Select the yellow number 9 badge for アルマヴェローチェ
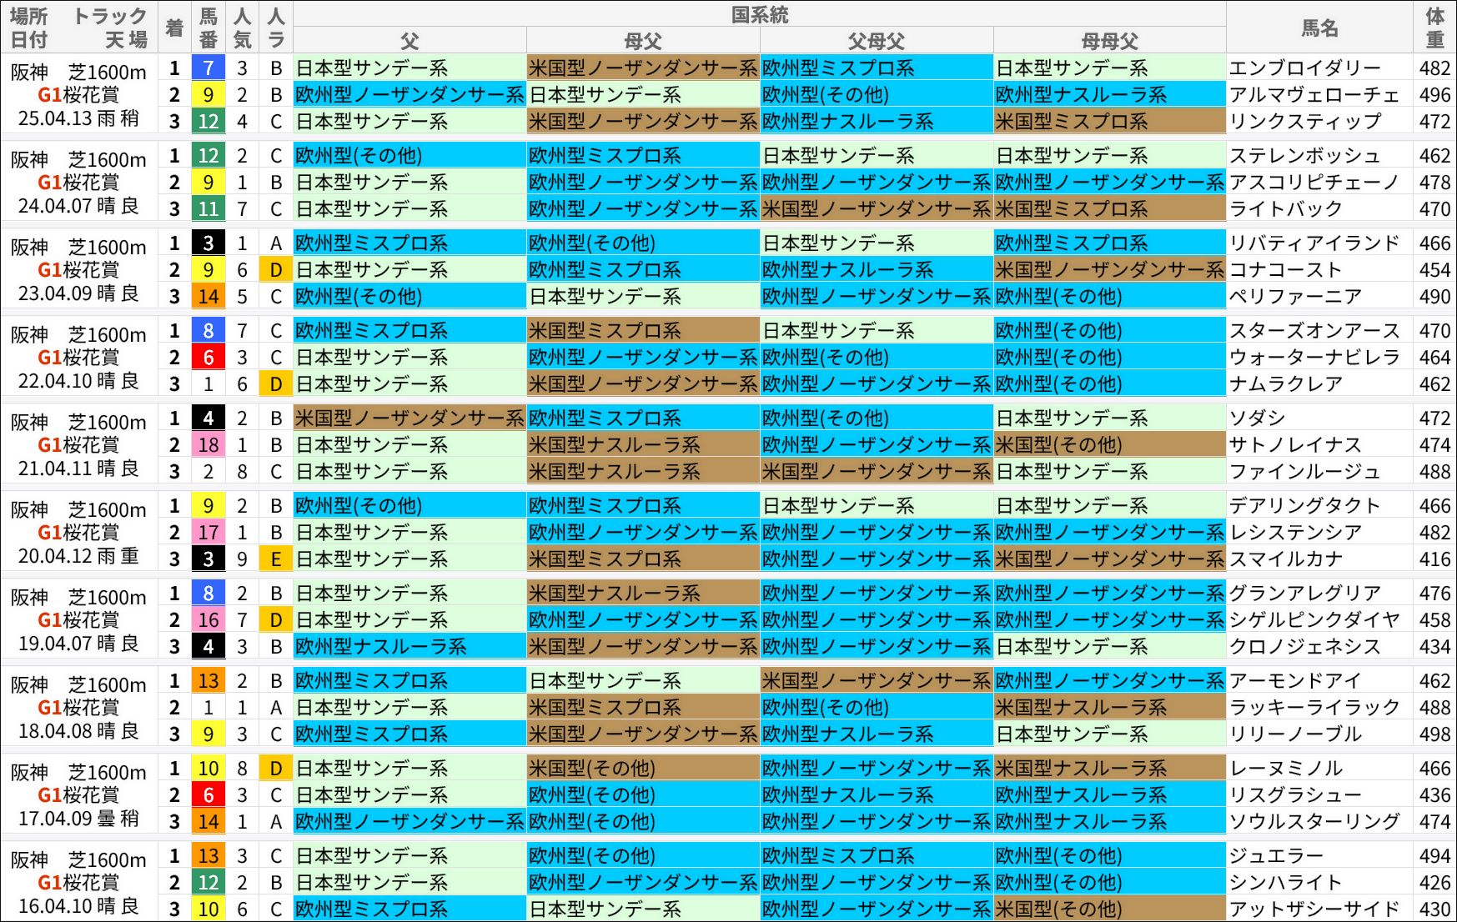This screenshot has width=1457, height=922. (x=207, y=95)
